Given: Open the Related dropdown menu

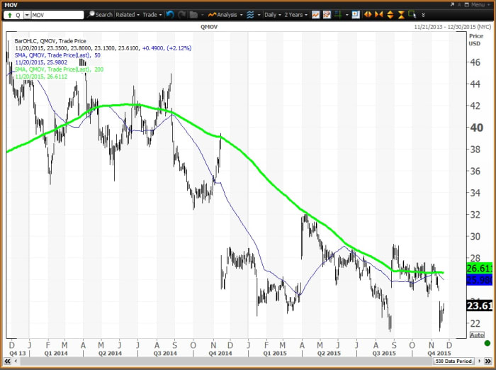Looking at the screenshot, I should 128,14.
